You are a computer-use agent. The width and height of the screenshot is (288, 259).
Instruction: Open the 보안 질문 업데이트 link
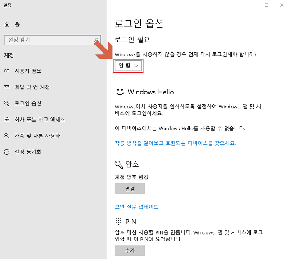[136, 207]
